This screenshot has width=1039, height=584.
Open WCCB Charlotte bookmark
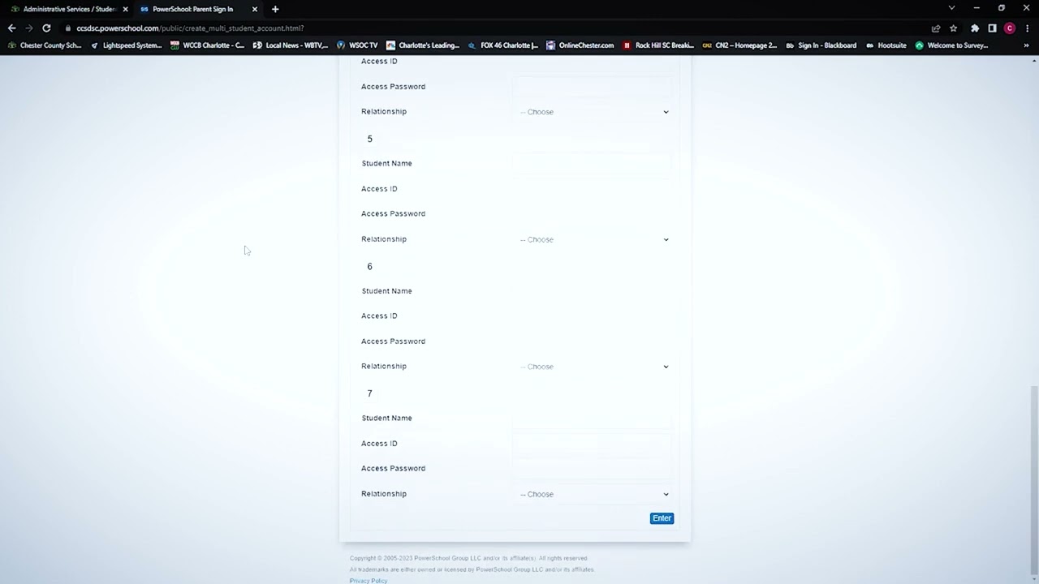coord(207,45)
